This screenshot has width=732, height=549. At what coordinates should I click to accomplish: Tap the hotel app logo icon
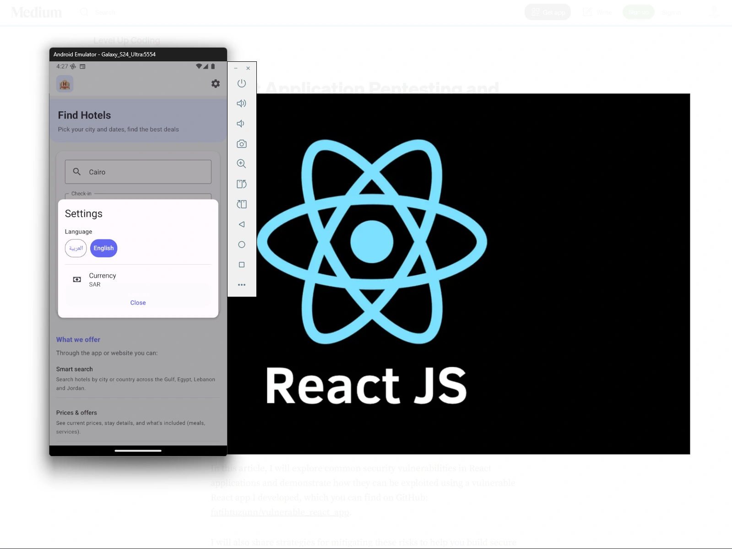(65, 84)
